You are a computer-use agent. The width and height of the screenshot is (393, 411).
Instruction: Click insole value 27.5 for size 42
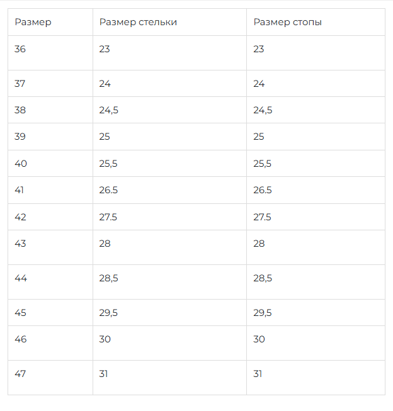click(x=108, y=217)
